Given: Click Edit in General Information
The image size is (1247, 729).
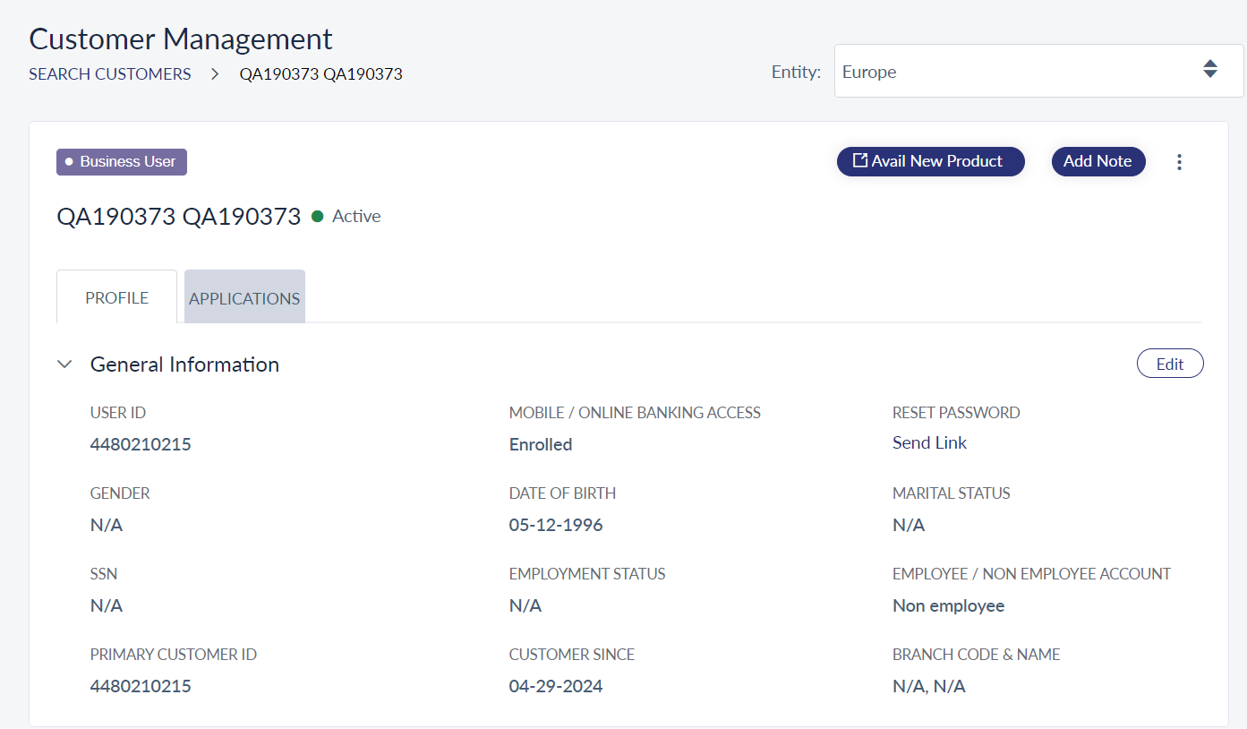Looking at the screenshot, I should [x=1170, y=364].
